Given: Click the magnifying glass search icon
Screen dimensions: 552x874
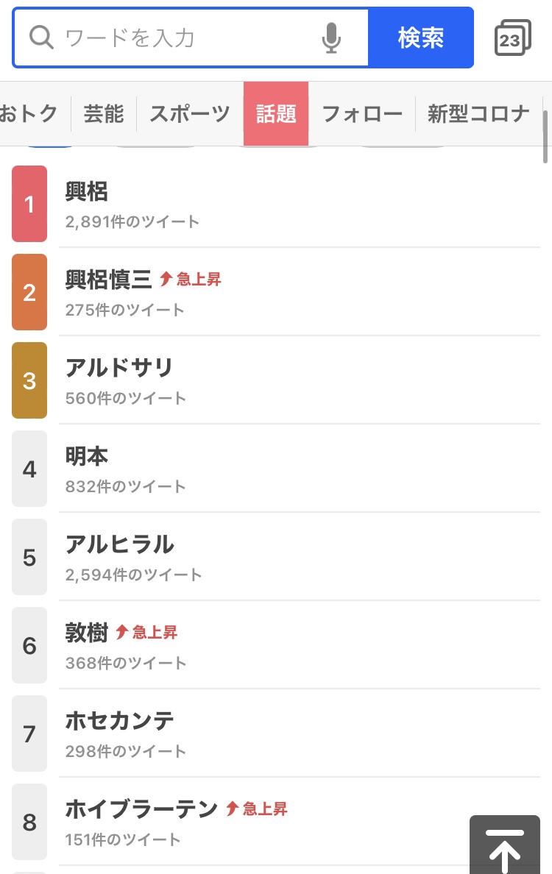Looking at the screenshot, I should point(41,38).
